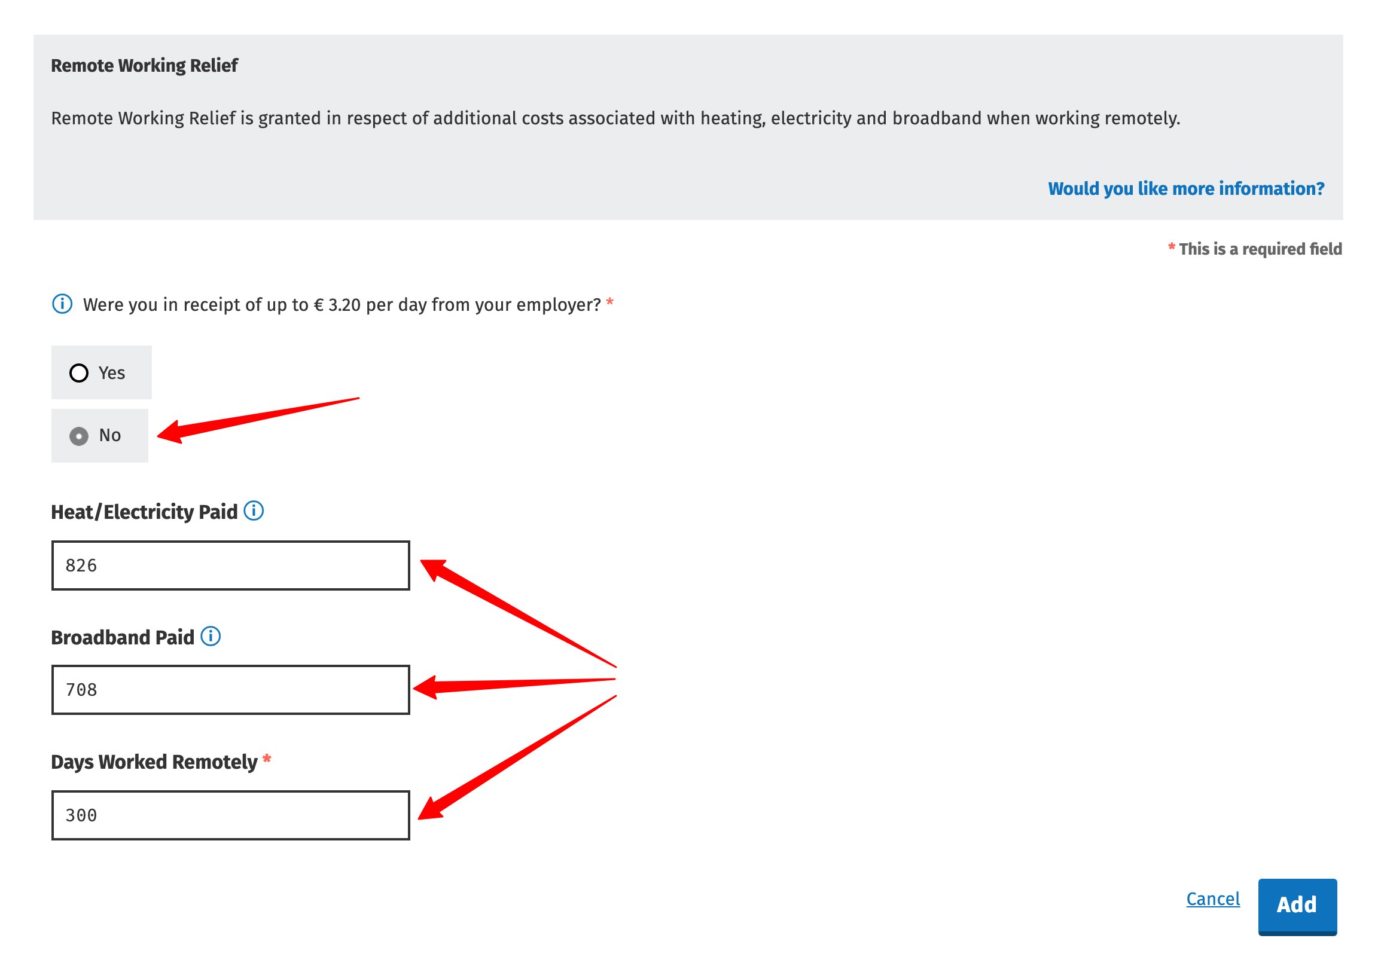The height and width of the screenshot is (966, 1378).
Task: Click the "Yes" option label text
Action: (x=112, y=373)
